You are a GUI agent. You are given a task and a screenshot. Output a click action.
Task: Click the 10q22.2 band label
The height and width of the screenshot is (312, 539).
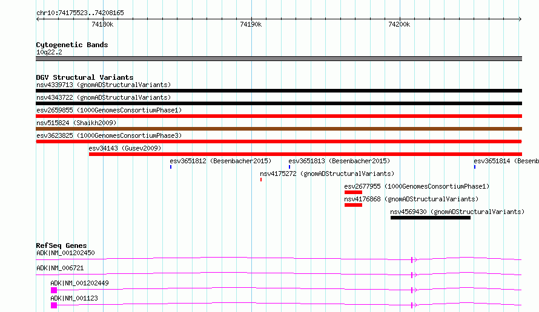[x=49, y=52]
